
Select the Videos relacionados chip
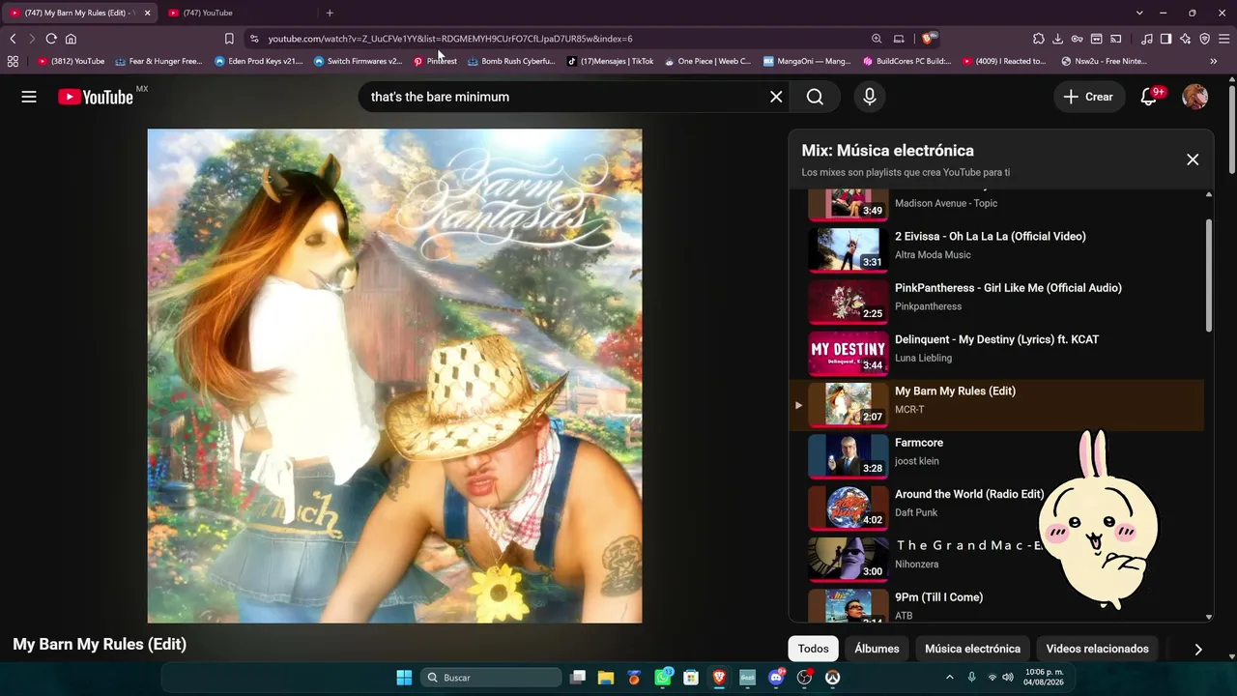tap(1097, 649)
